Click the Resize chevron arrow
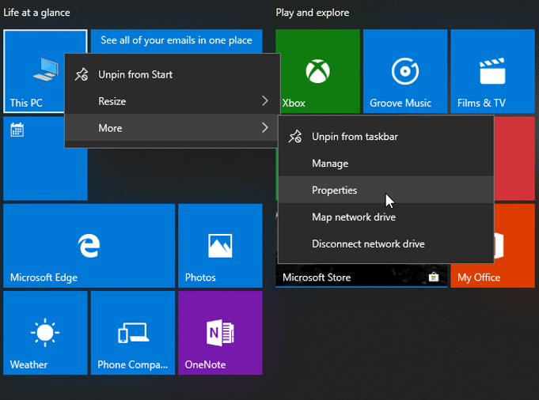 coord(264,101)
